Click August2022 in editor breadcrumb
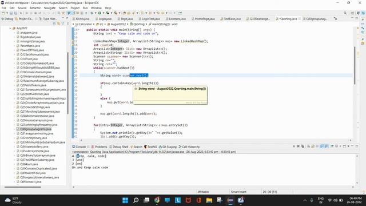The width and height of the screenshot is (366, 206). (117, 24)
